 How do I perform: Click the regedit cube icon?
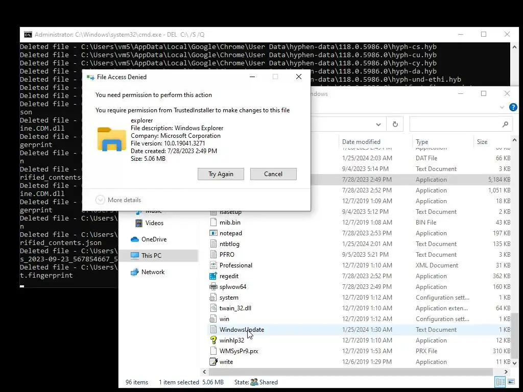pyautogui.click(x=213, y=276)
